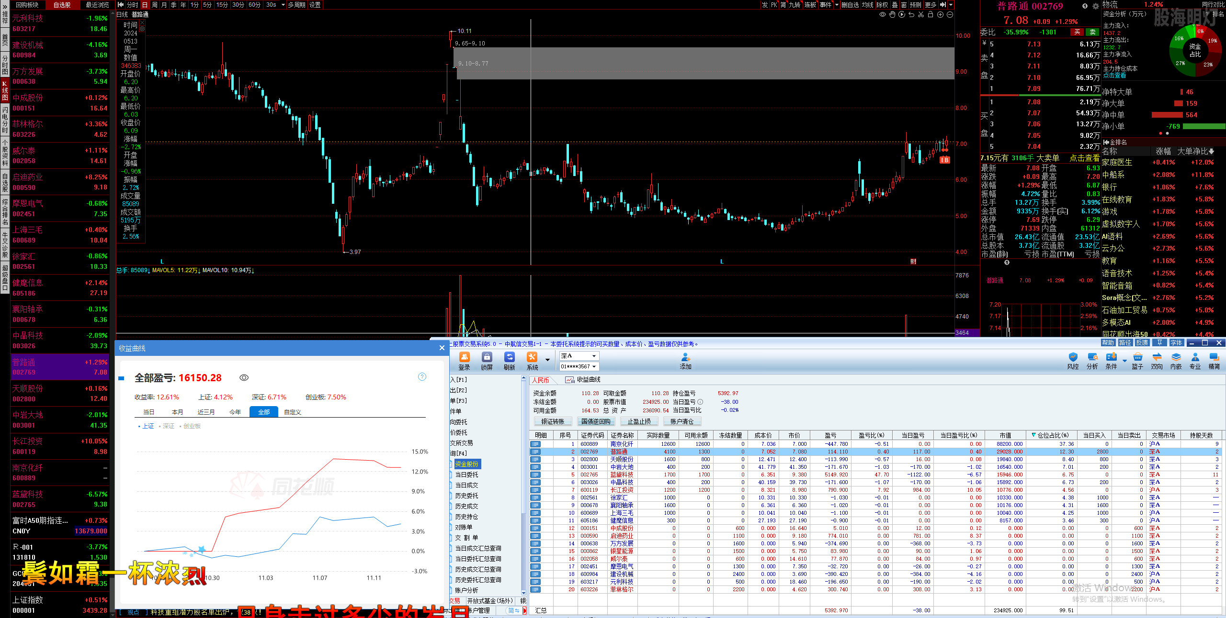Toggle chart visibility eye icon above K-line
The height and width of the screenshot is (618, 1226).
(x=883, y=15)
